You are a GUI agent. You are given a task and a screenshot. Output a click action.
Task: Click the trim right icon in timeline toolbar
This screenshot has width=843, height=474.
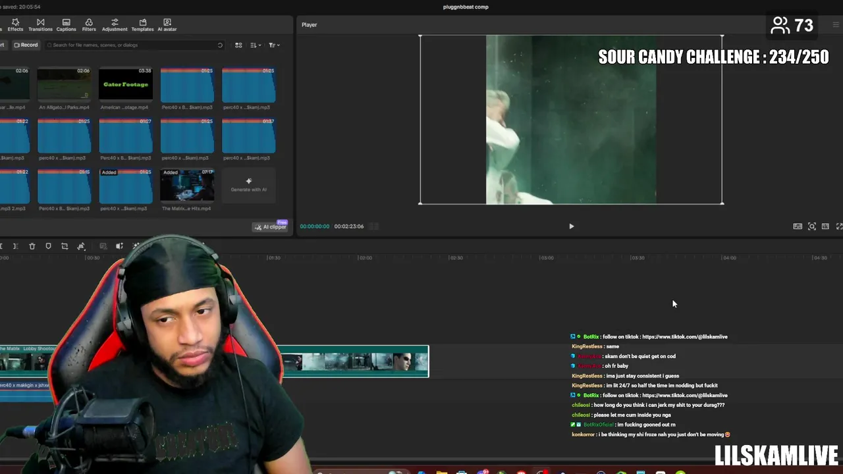coord(15,246)
